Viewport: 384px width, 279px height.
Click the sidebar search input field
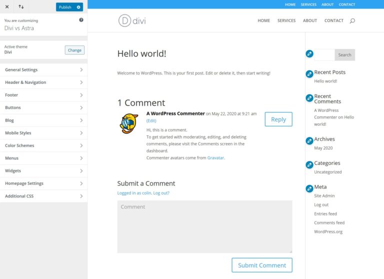324,55
